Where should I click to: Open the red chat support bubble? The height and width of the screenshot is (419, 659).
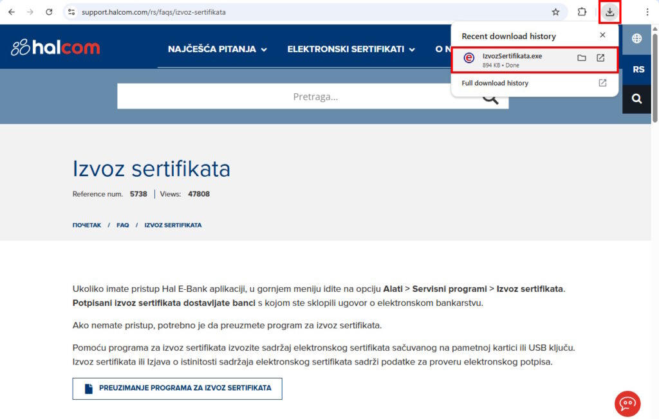point(627,404)
